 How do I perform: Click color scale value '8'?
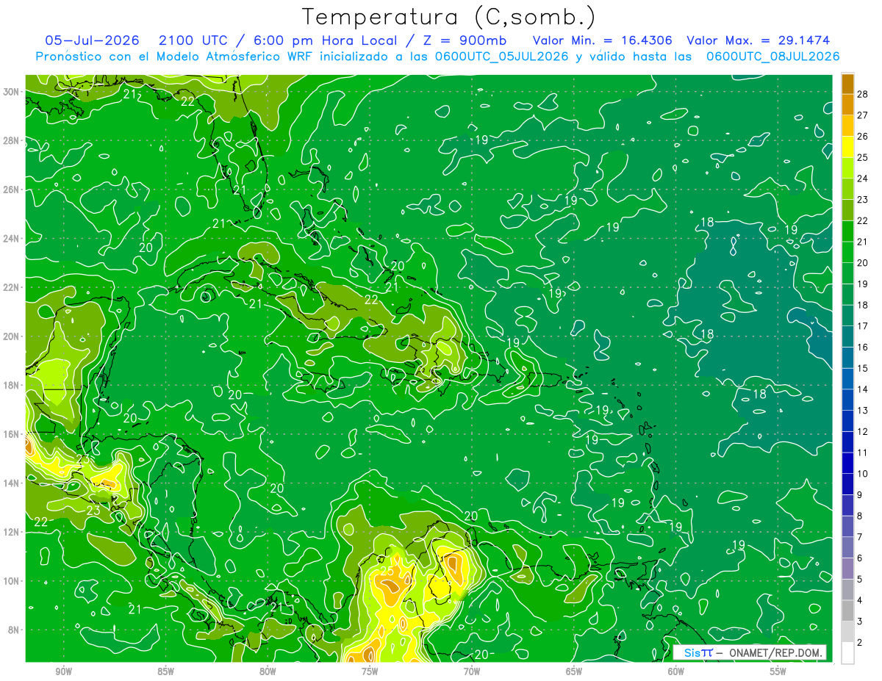click(x=860, y=516)
